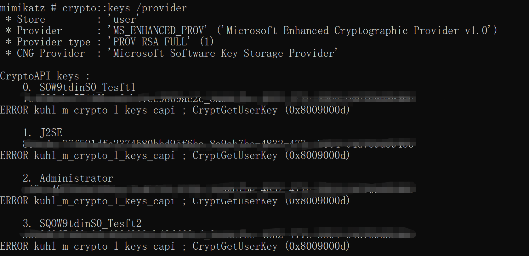
Task: Click the 'Provider type' label
Action: (54, 42)
